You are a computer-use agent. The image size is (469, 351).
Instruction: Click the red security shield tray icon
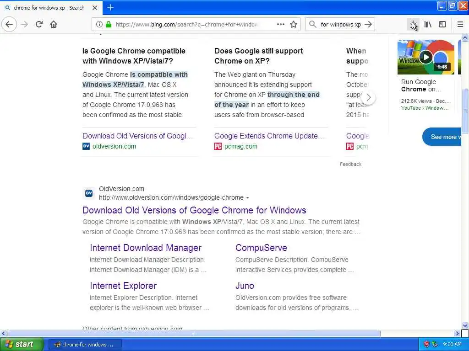(x=426, y=345)
